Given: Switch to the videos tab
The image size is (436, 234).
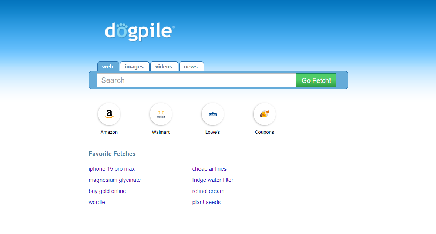Looking at the screenshot, I should 164,67.
